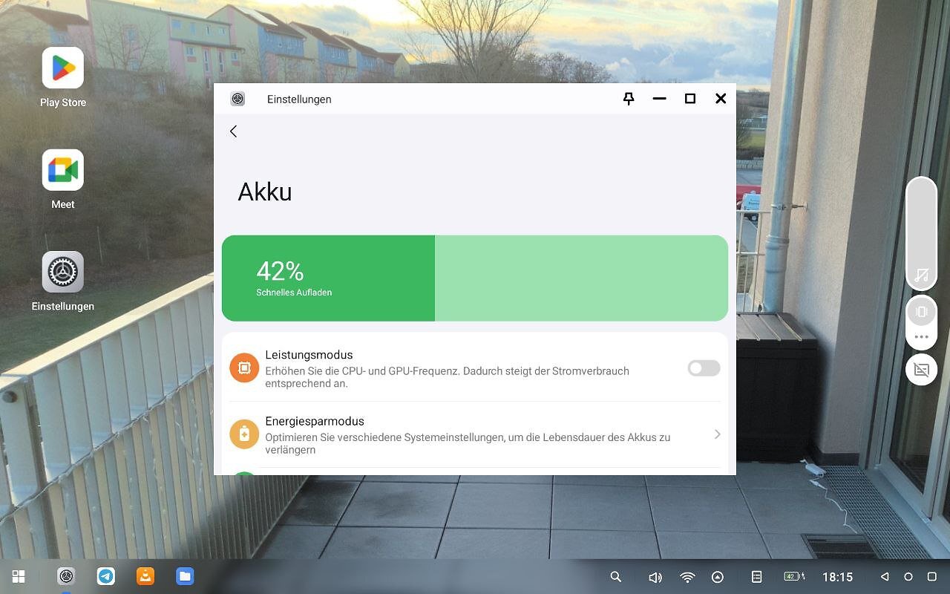This screenshot has height=594, width=950.
Task: Expand the Energiesparmodus chevron
Action: [717, 434]
